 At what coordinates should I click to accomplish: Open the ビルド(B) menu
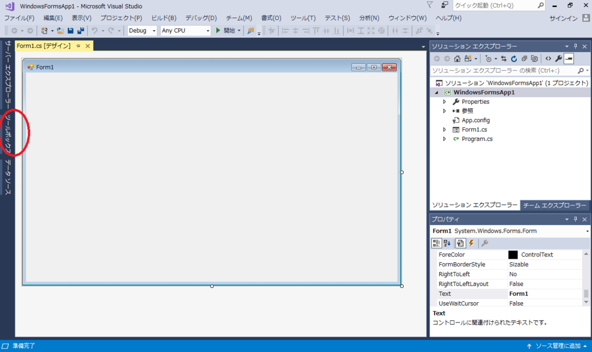(x=164, y=18)
